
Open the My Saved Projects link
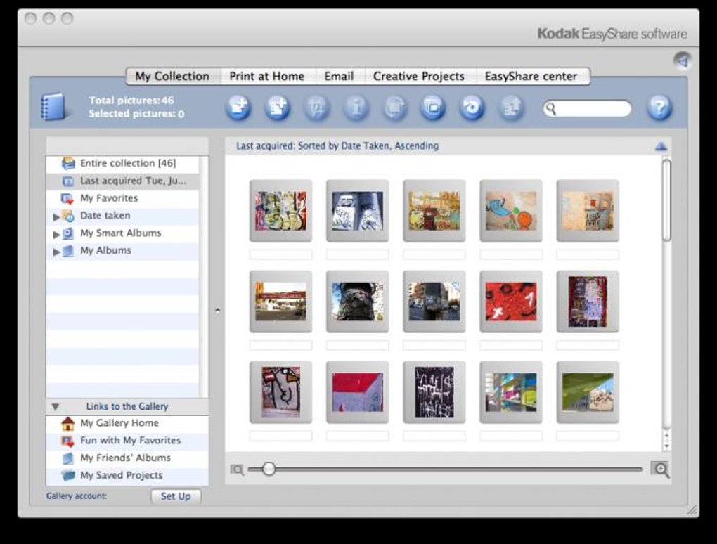pyautogui.click(x=121, y=475)
